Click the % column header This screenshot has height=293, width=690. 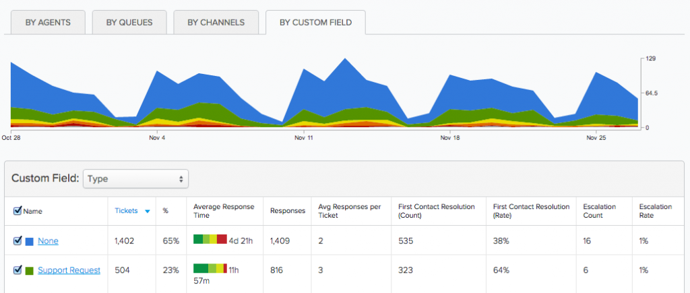pyautogui.click(x=166, y=211)
